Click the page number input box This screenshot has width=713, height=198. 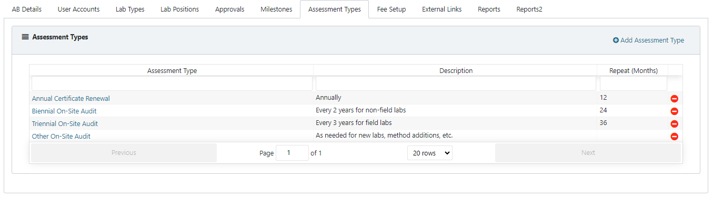tap(292, 153)
